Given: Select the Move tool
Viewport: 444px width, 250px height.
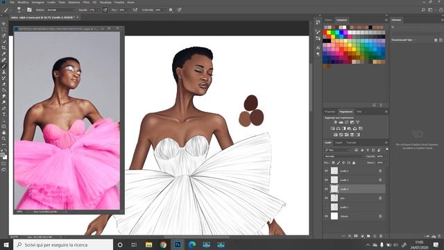Looking at the screenshot, I should click(x=3, y=24).
